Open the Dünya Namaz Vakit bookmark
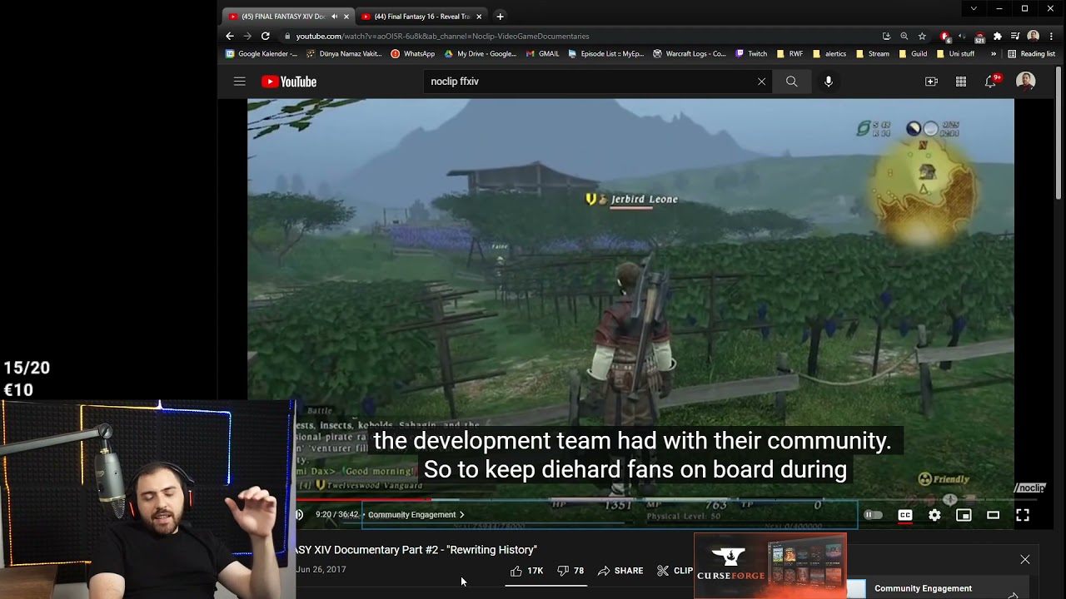This screenshot has width=1066, height=599. tap(343, 54)
